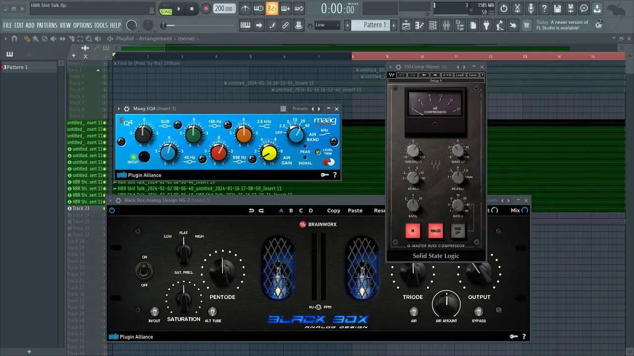This screenshot has height=356, width=634.
Task: Open the Pattern 1 selector dropdown
Action: [x=371, y=25]
